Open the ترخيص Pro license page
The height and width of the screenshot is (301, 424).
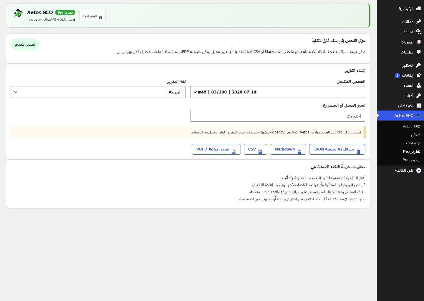coord(412,160)
